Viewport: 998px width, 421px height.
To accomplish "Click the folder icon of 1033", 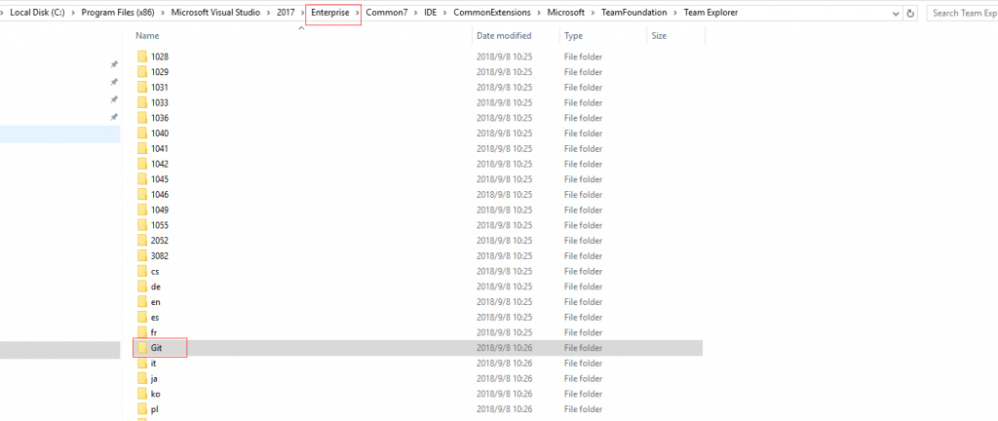I will pos(142,102).
